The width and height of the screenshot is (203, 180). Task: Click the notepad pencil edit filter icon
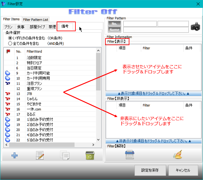point(40,155)
